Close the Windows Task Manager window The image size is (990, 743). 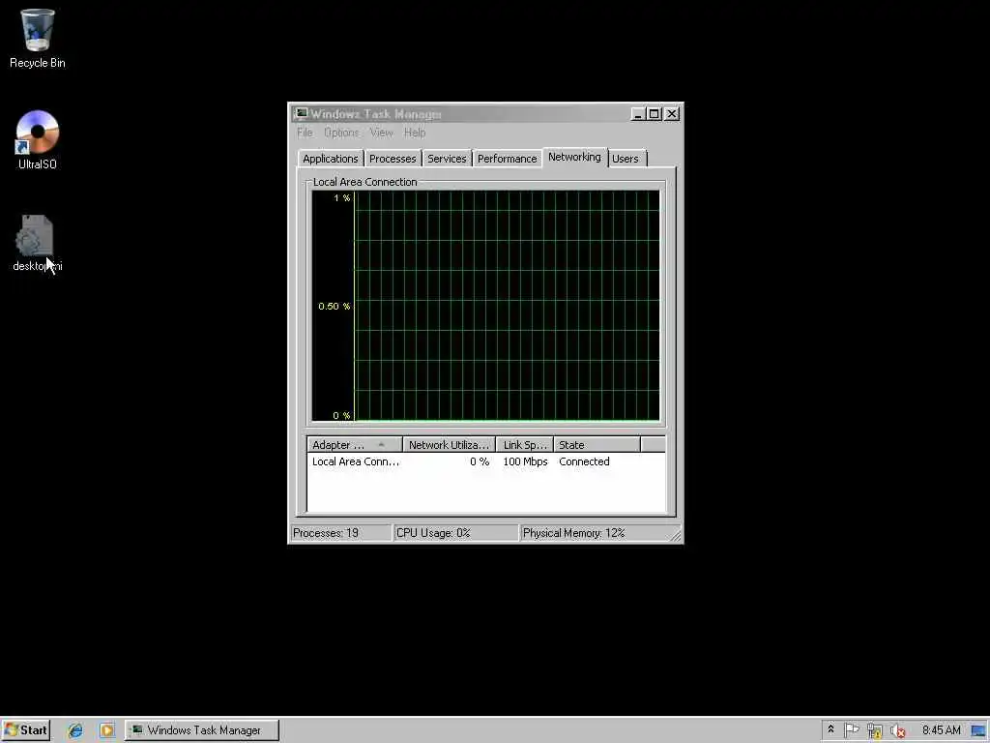[672, 114]
